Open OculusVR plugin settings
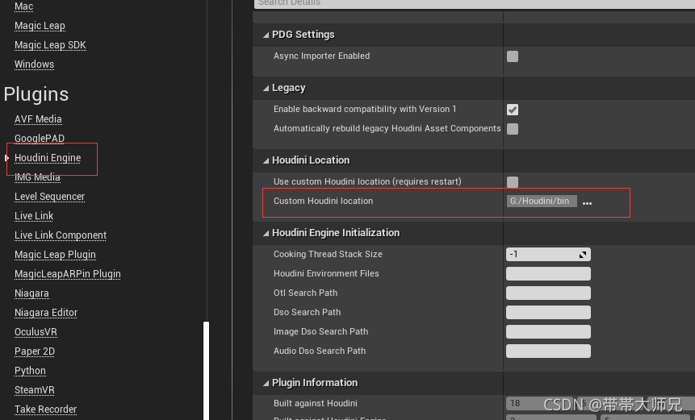This screenshot has height=420, width=695. coord(36,332)
